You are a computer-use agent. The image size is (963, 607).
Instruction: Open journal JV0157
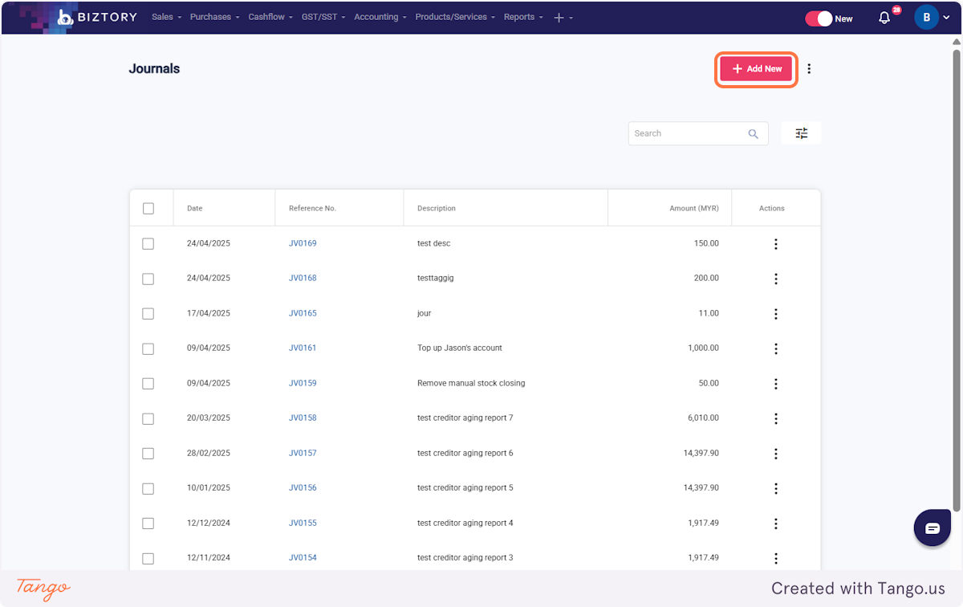pos(303,453)
